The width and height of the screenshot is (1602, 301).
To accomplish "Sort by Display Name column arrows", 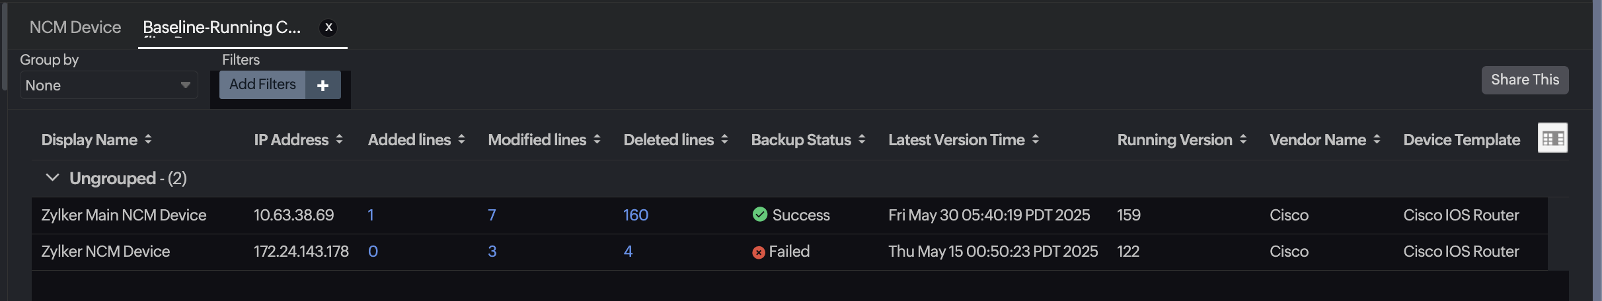I will tap(148, 139).
